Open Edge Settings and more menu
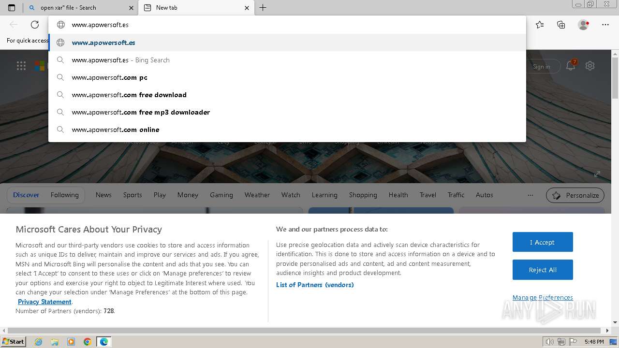Viewport: 619px width, 348px height. pyautogui.click(x=605, y=25)
